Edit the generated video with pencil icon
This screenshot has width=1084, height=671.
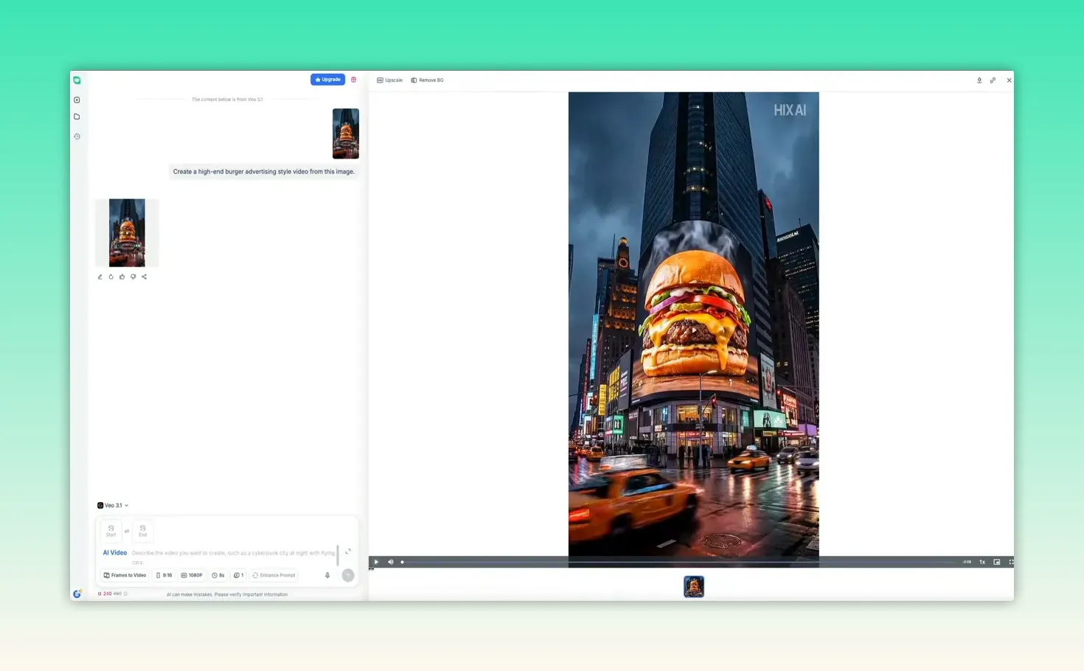click(100, 277)
